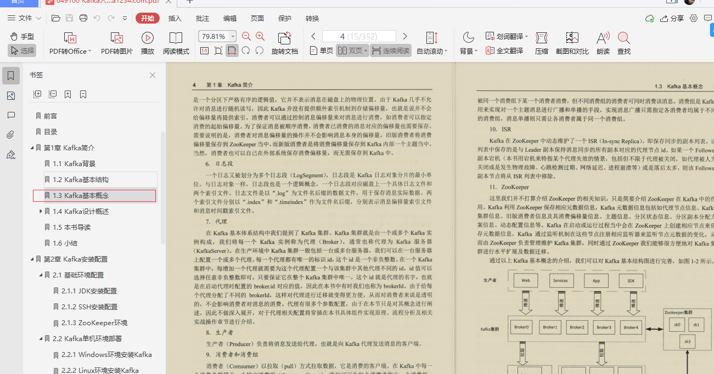714x374 pixels.
Task: Click the 分享 share button
Action: (x=672, y=18)
